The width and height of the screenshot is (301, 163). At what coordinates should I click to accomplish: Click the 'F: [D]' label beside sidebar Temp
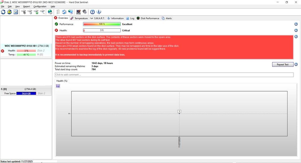coord(40,55)
